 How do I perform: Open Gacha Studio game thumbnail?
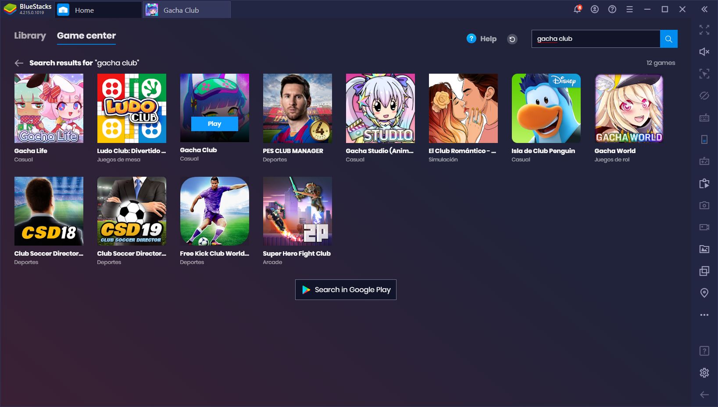[x=380, y=108]
